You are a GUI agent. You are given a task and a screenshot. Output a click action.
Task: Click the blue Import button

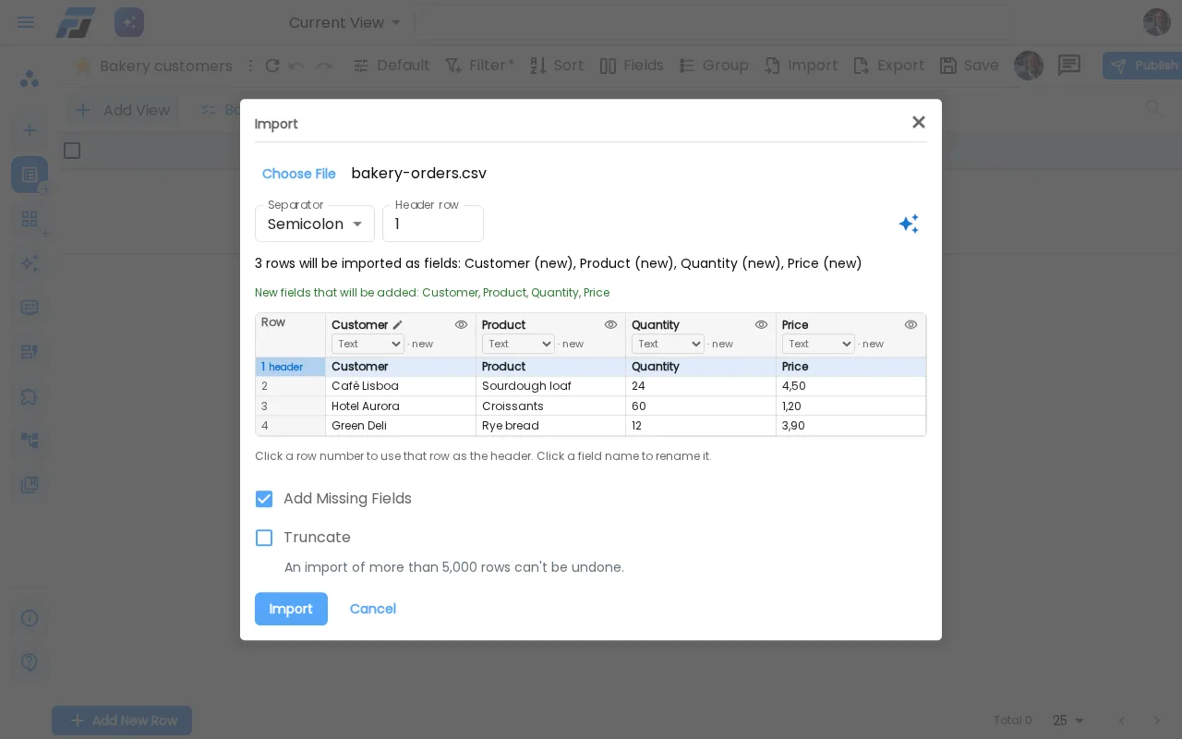click(x=291, y=609)
